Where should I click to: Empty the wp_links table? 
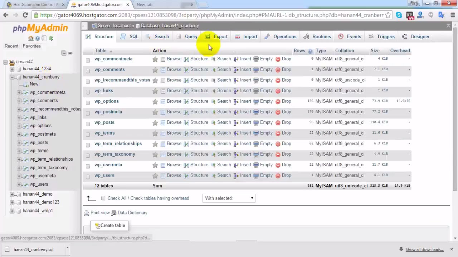pyautogui.click(x=263, y=91)
